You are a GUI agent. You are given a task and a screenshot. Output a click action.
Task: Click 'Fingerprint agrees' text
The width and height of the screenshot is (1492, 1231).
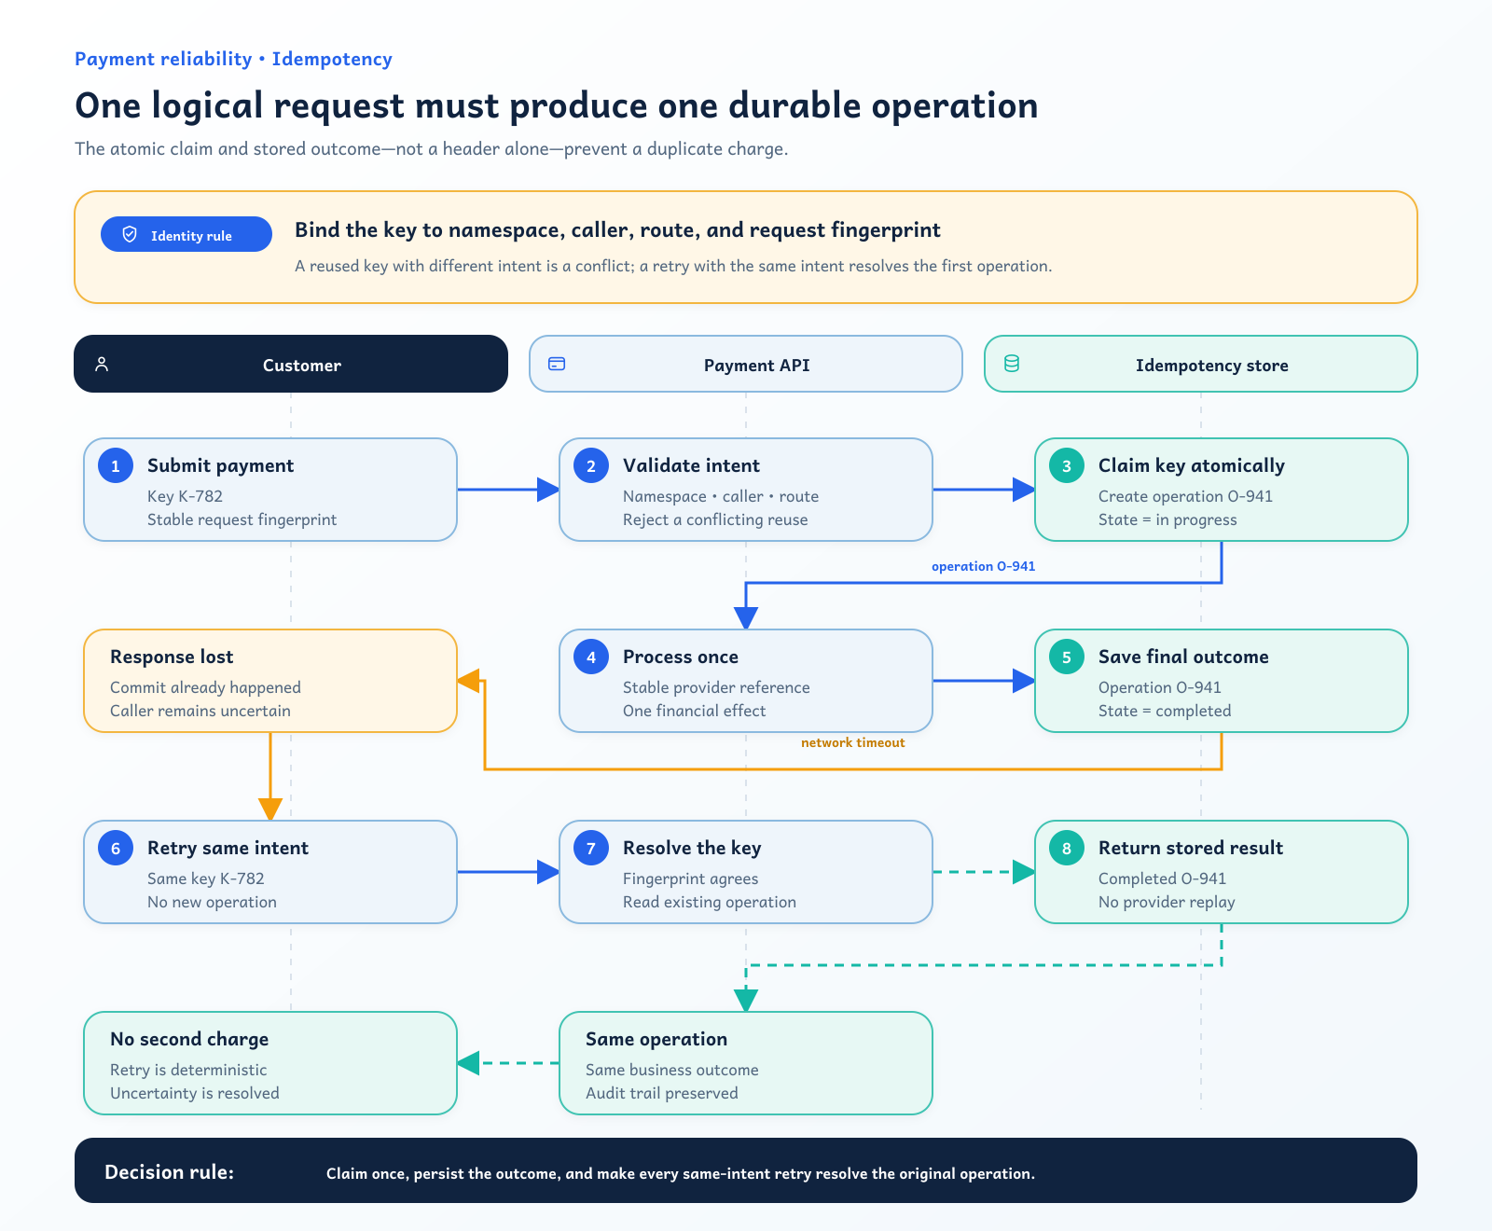pos(690,878)
